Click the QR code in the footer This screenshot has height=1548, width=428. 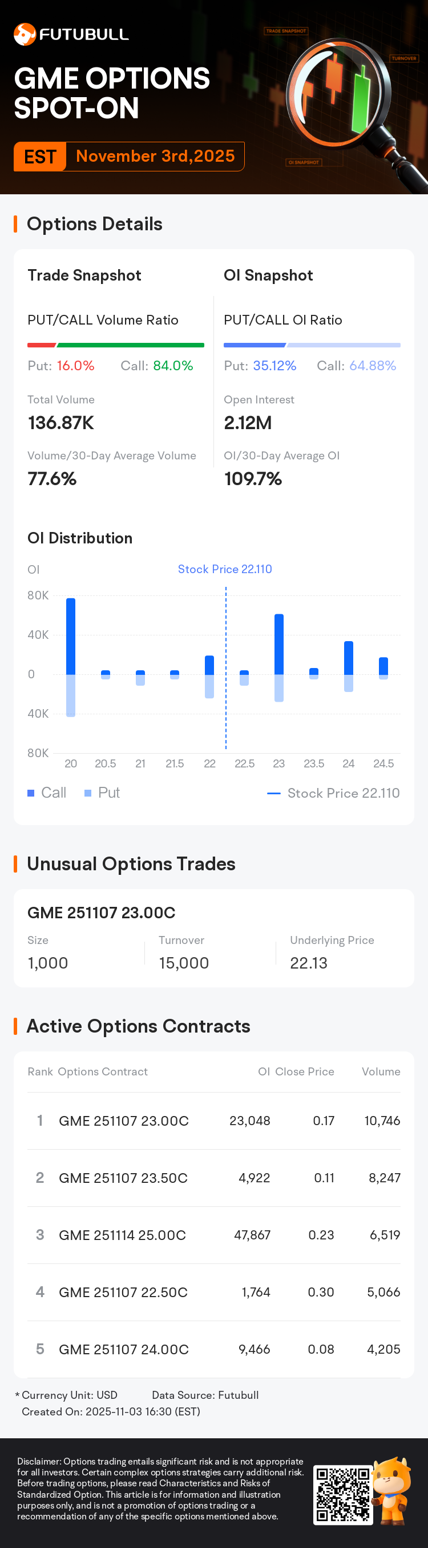343,1494
